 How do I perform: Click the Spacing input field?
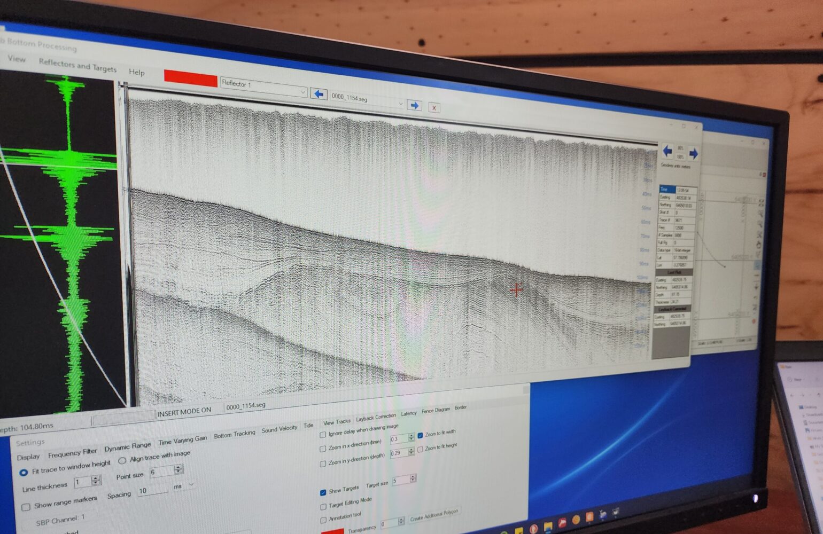point(152,490)
